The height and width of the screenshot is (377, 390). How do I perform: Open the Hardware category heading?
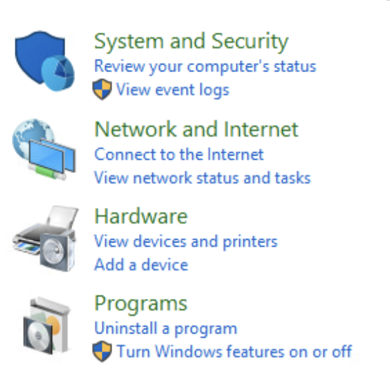coord(141,217)
